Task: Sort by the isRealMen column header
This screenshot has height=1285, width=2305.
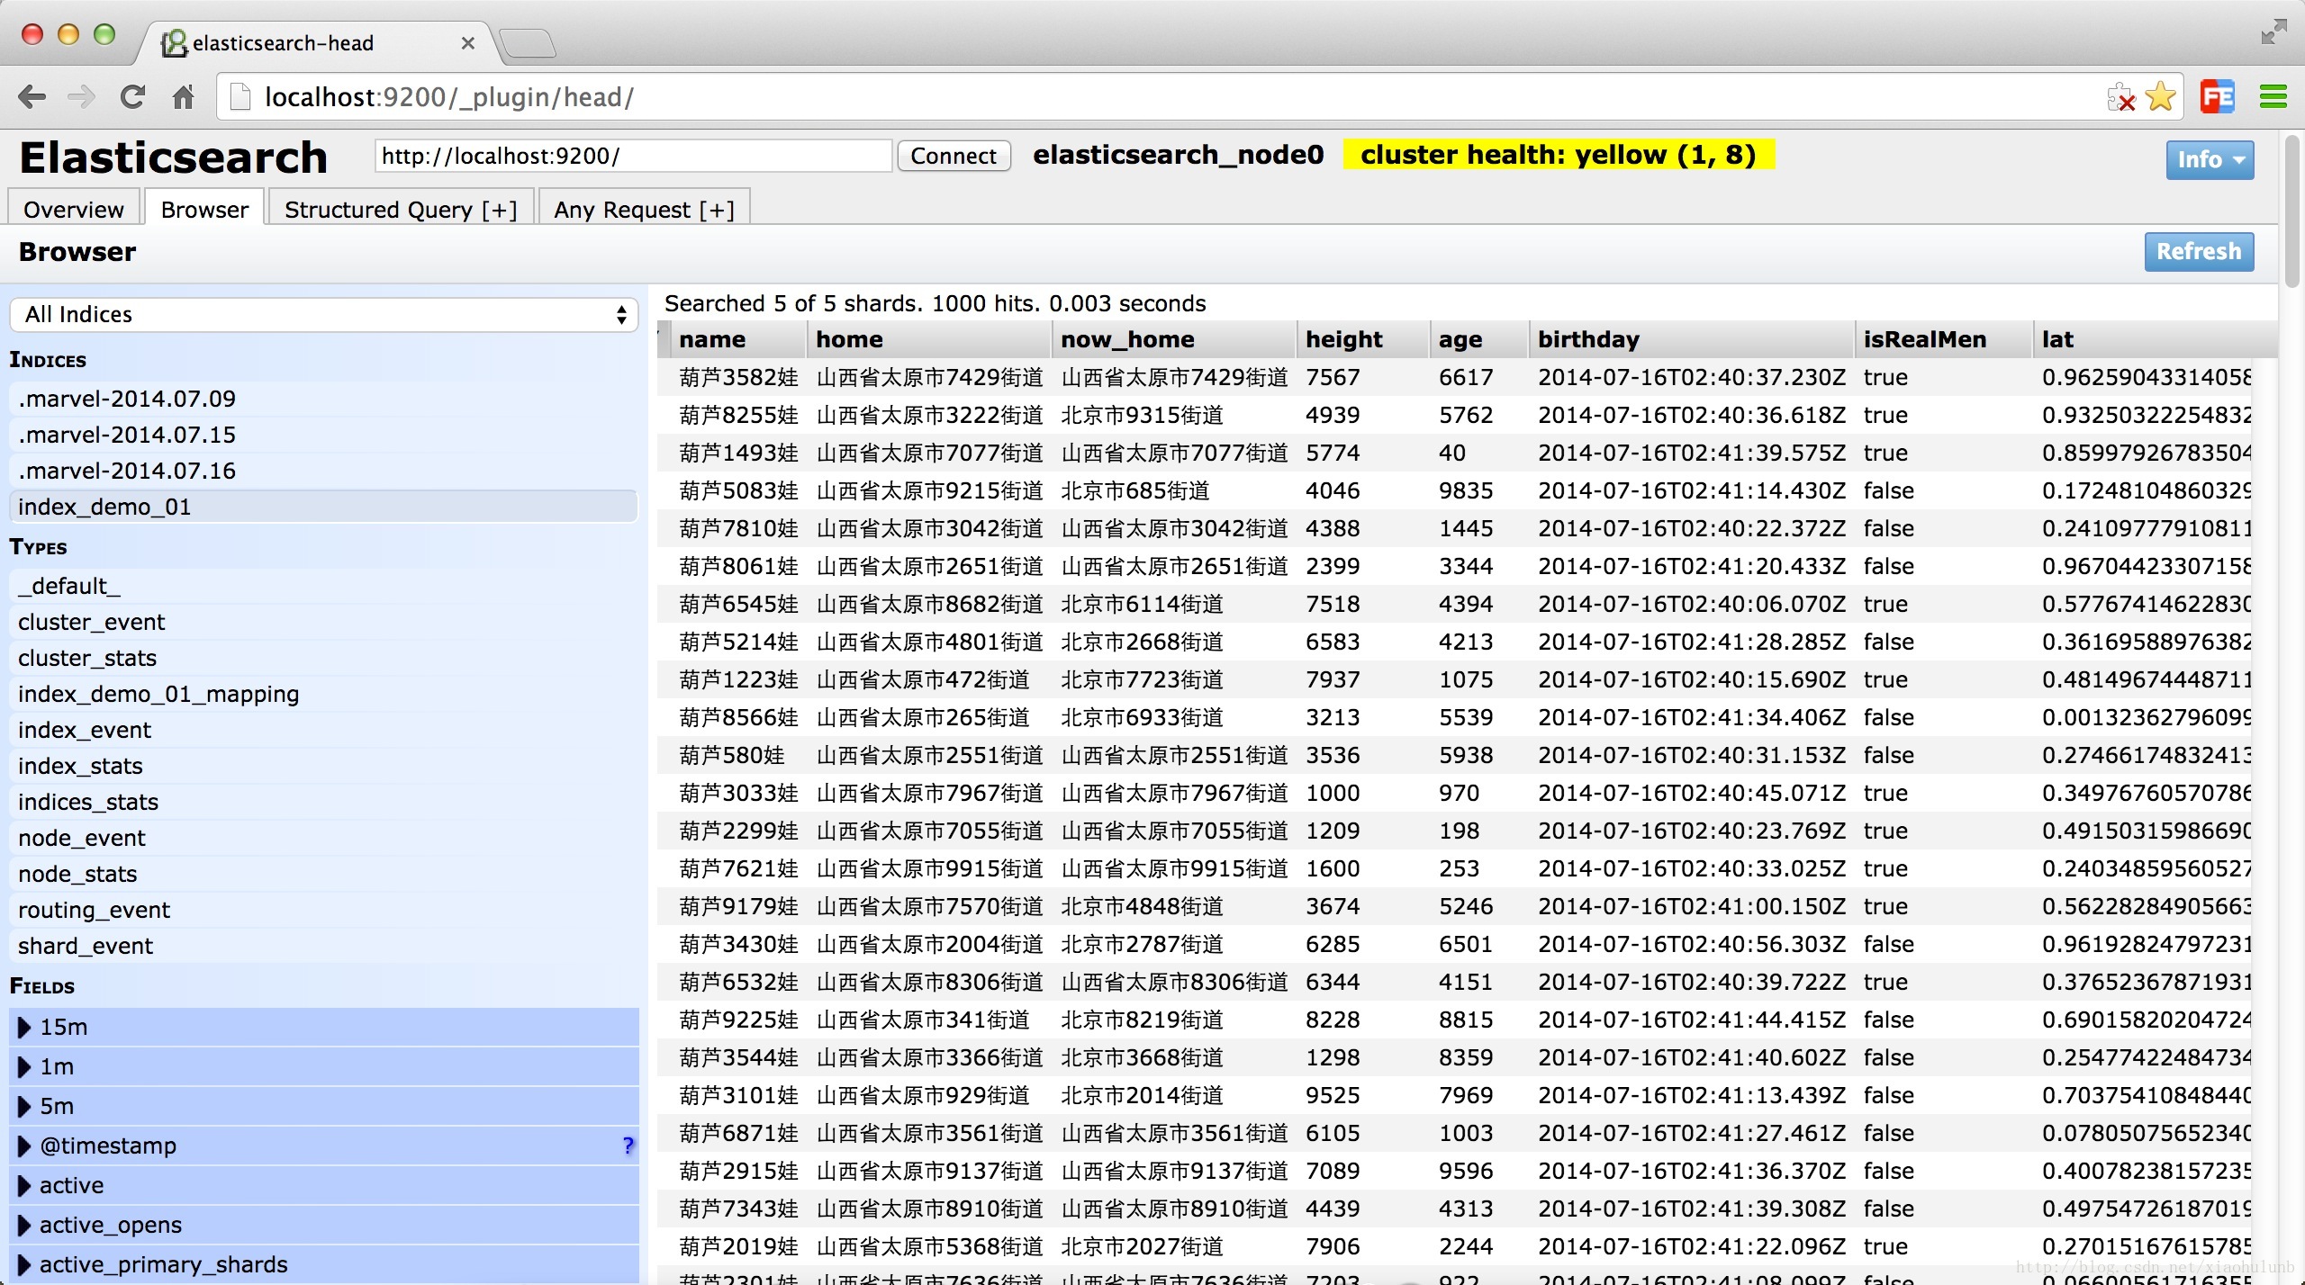Action: [x=1944, y=339]
